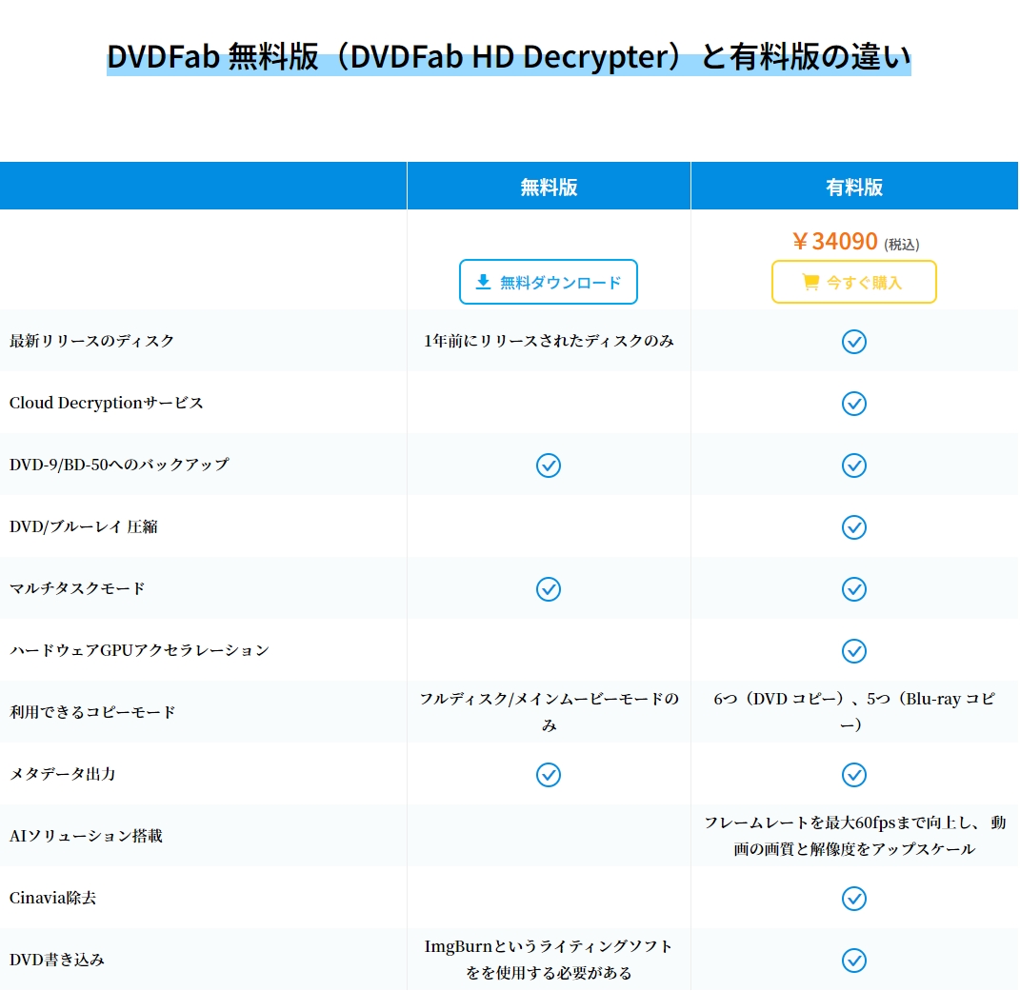Click the Cloud Decryptionサービス row label
This screenshot has width=1020, height=991.
[106, 403]
